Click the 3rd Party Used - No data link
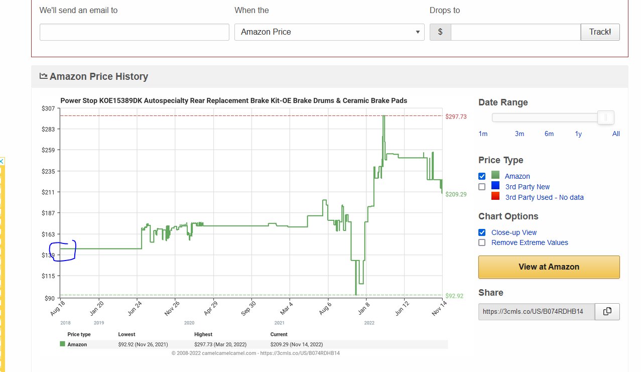This screenshot has height=372, width=641. click(x=545, y=197)
